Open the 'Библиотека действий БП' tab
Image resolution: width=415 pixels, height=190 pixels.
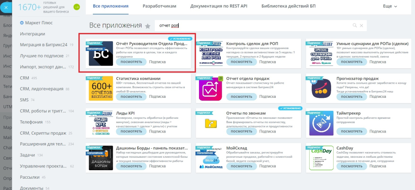(x=288, y=6)
